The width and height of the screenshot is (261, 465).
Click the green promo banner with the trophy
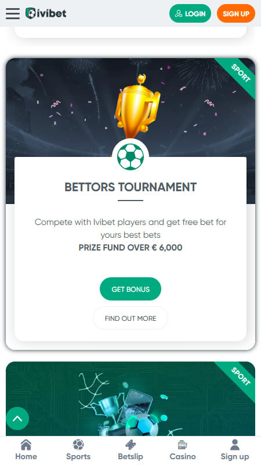(130, 399)
